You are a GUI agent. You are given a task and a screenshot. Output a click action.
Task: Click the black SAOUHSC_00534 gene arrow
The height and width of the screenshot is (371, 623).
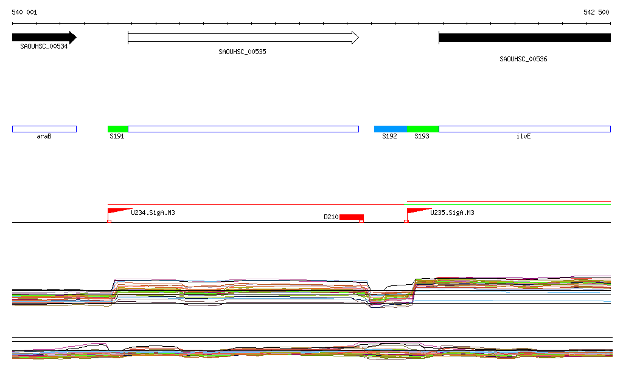pos(44,38)
